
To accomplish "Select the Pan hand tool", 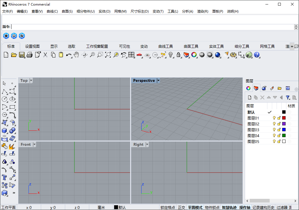I will click(x=76, y=55).
